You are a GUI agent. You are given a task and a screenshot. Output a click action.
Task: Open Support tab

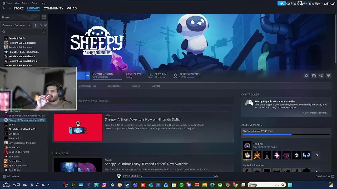(156, 86)
